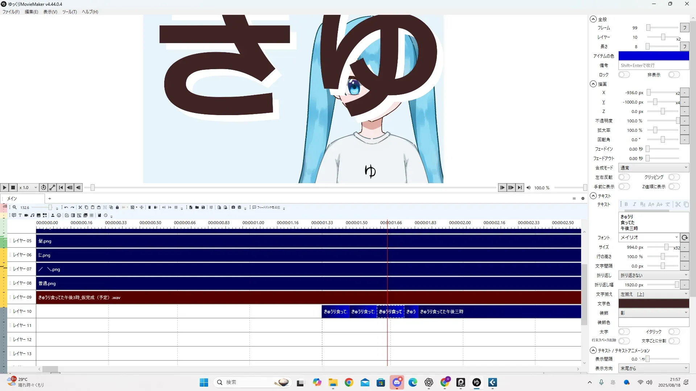Open Discord from the Windows taskbar
Viewport: 696px width, 391px height.
(x=397, y=382)
